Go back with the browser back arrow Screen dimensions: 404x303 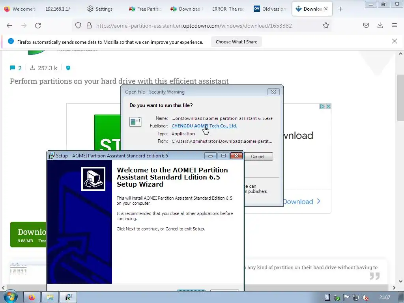pos(9,26)
